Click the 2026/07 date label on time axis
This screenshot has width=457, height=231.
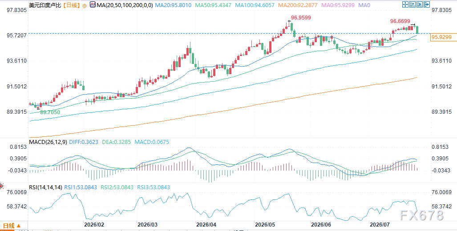[x=380, y=225]
